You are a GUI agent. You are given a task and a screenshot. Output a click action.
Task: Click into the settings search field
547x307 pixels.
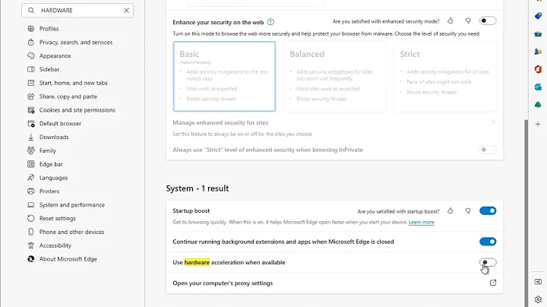tap(77, 11)
